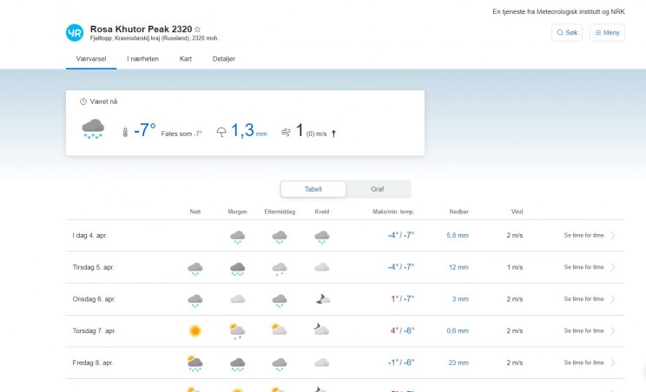Click the 23 mm precipitation value

coord(458,363)
